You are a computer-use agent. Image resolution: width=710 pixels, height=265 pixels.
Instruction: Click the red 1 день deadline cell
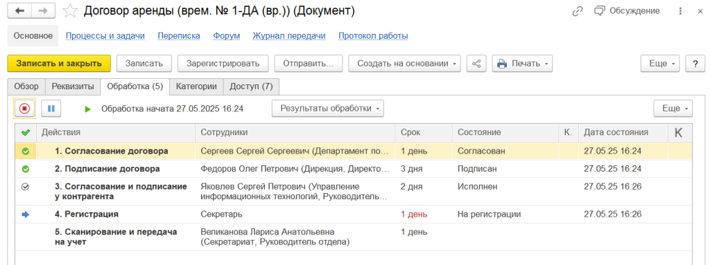tap(424, 214)
